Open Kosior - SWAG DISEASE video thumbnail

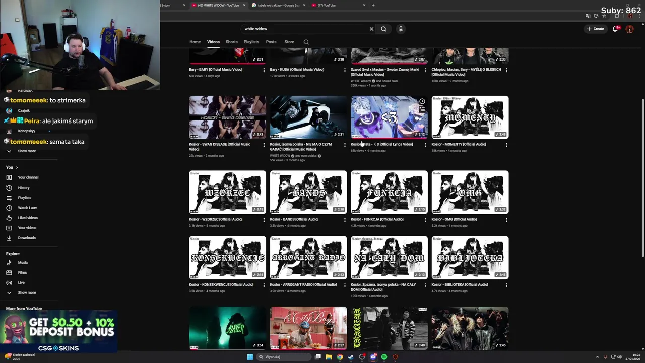point(227,117)
